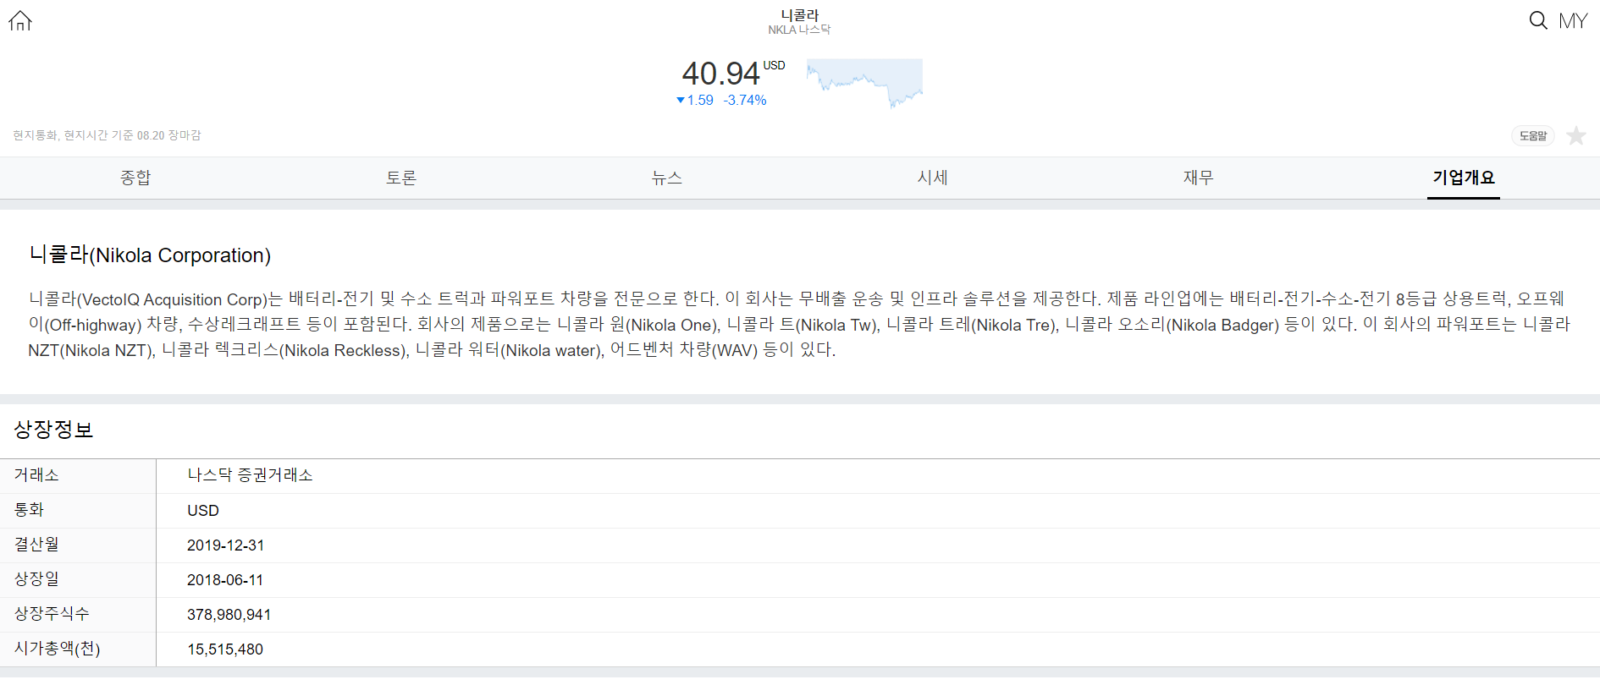Screen dimensions: 1600x685
Task: Switch to the 재무 tab
Action: coord(1199,178)
